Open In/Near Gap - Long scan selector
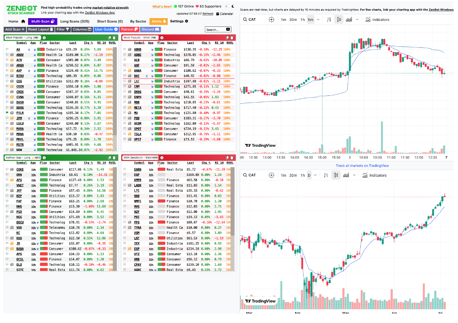This screenshot has width=458, height=323. [x=23, y=158]
